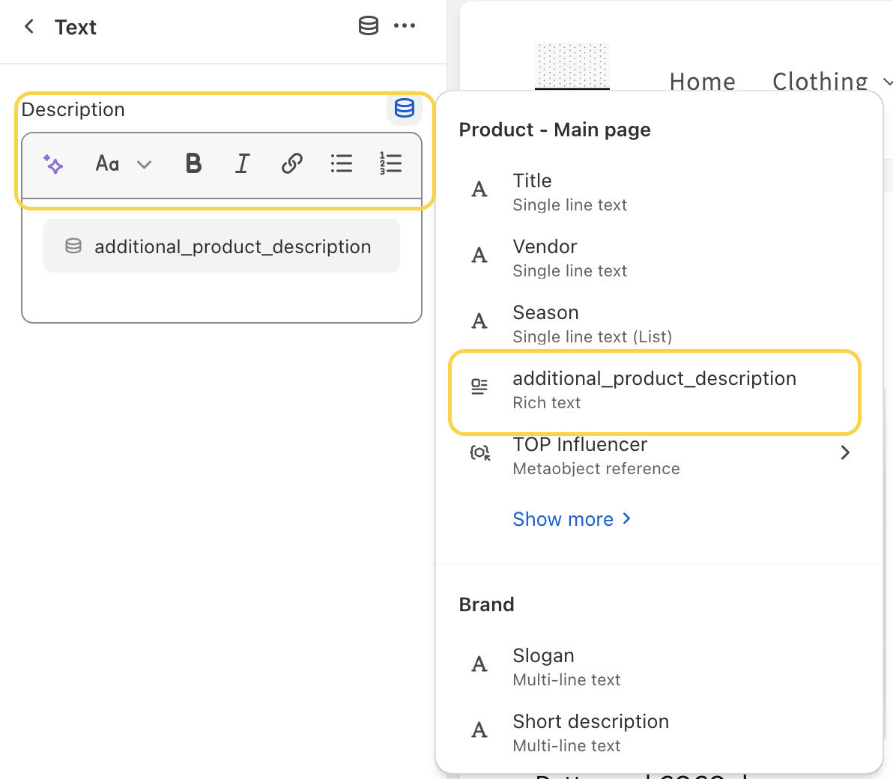Expand the TOP Influencer metaobject reference
This screenshot has width=893, height=779.
pyautogui.click(x=845, y=452)
